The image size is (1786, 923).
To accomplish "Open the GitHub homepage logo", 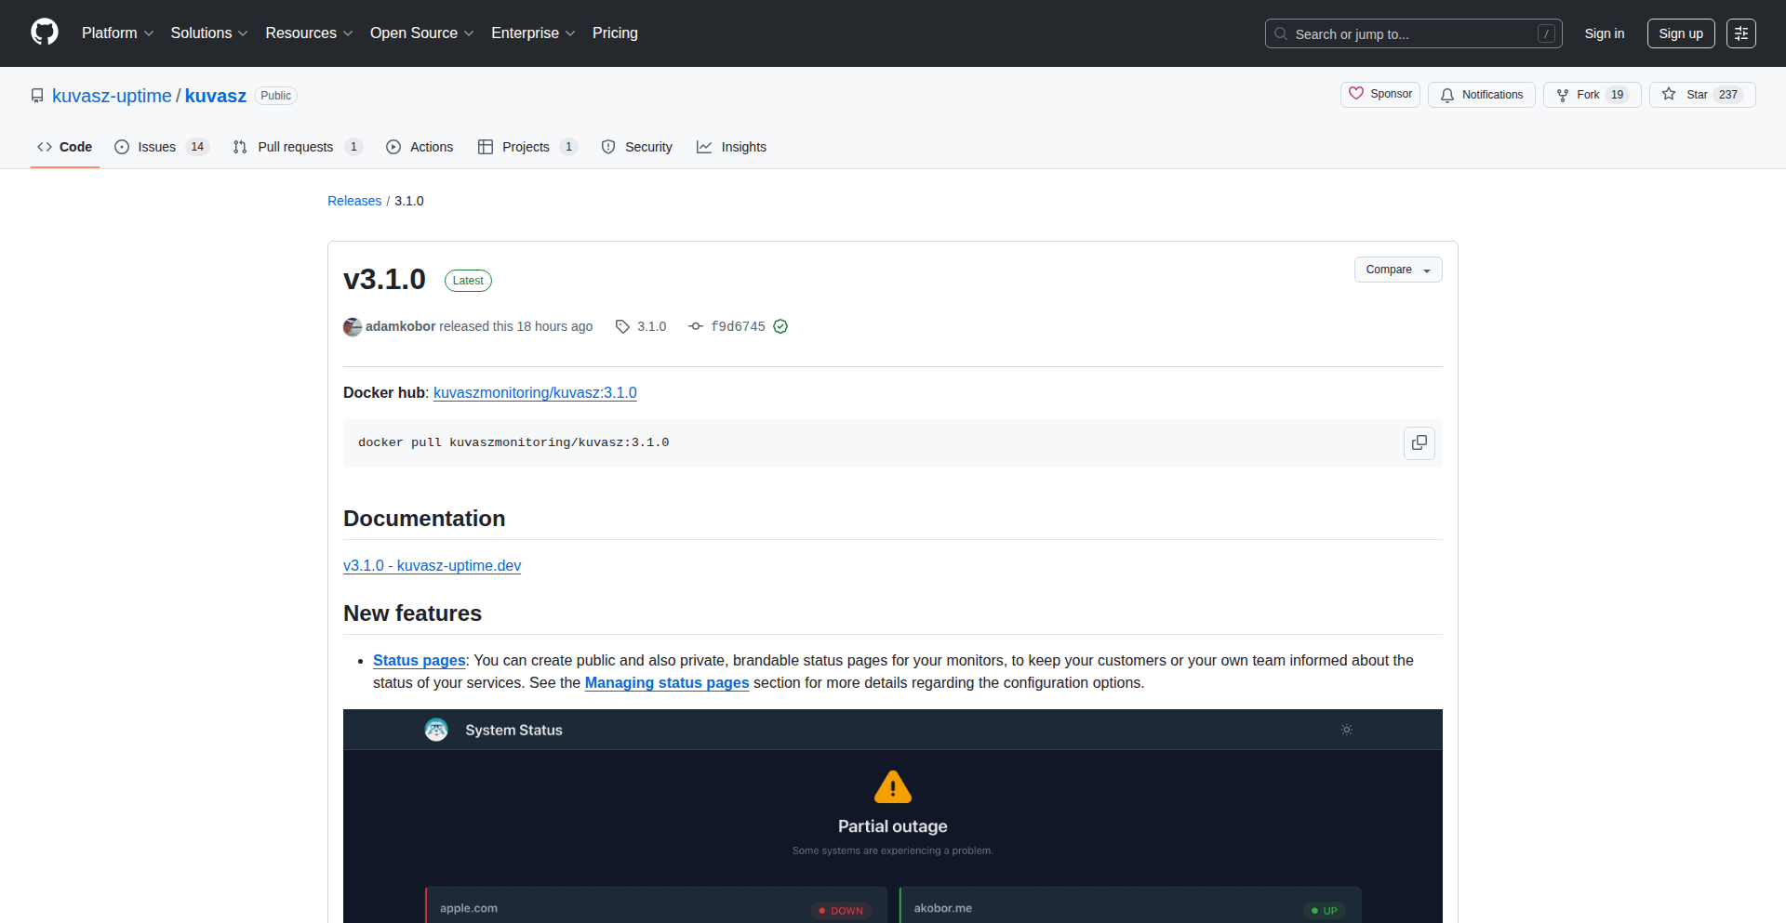I will point(45,33).
